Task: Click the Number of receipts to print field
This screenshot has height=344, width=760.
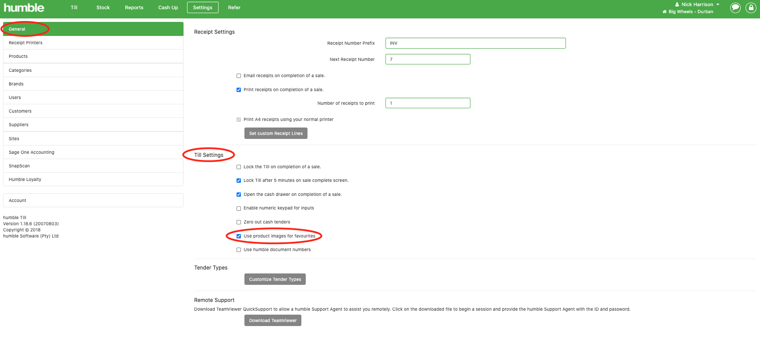Action: tap(428, 103)
